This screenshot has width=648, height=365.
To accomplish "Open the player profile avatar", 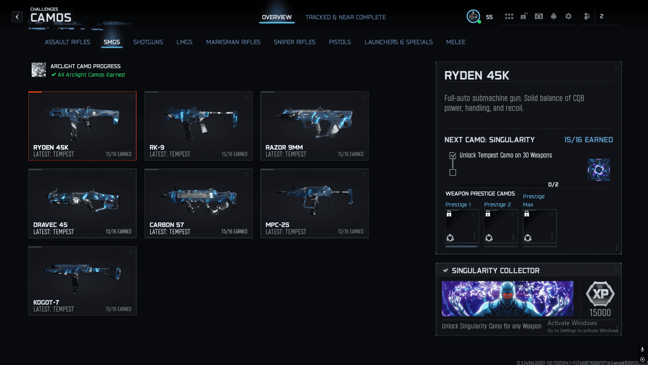I will click(x=473, y=16).
